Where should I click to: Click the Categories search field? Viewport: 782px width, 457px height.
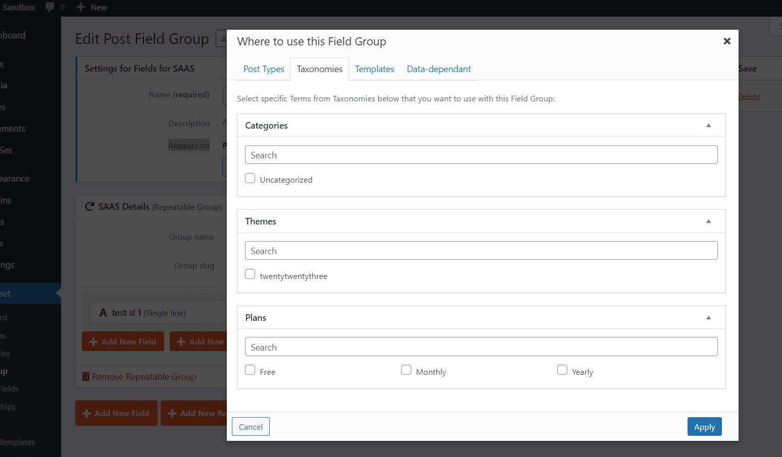pyautogui.click(x=481, y=155)
